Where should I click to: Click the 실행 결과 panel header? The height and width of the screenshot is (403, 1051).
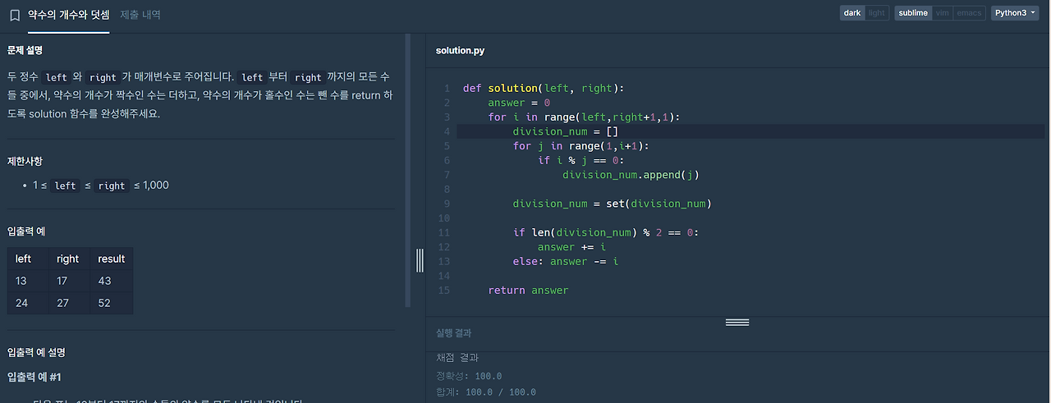[453, 333]
